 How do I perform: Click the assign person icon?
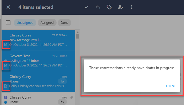click(120, 7)
